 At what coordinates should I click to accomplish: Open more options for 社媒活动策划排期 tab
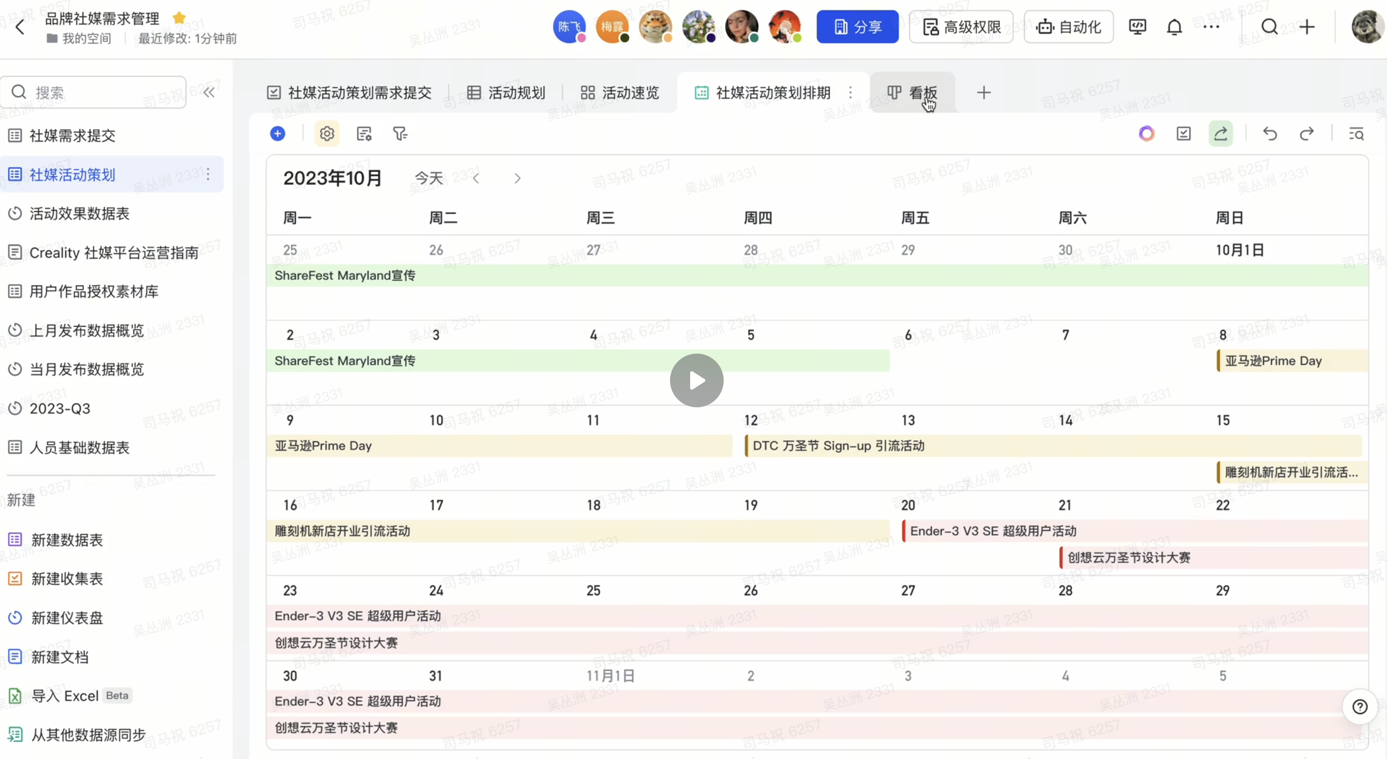[850, 92]
